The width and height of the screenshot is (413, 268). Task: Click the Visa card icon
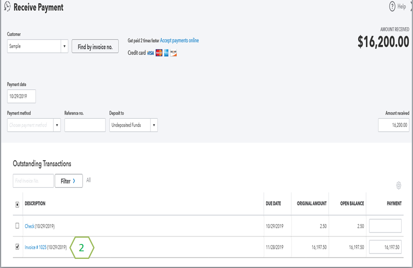pyautogui.click(x=150, y=53)
